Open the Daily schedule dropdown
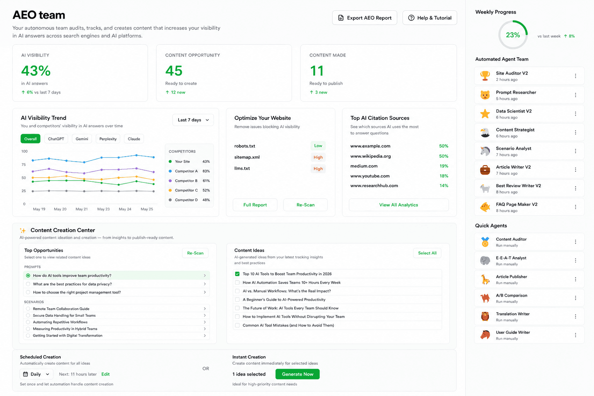Image resolution: width=594 pixels, height=396 pixels. tap(36, 374)
